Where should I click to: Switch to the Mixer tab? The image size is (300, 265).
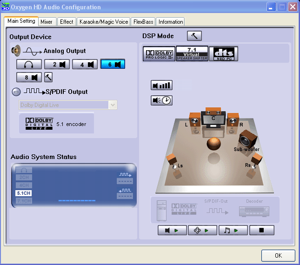[47, 22]
